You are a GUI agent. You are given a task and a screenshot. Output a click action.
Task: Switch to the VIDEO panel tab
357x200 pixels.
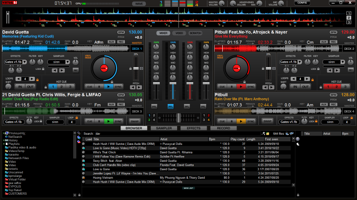179,33
